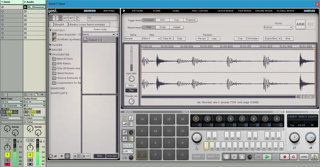
Task: Open the Take 4 dropdown
Action: point(151,39)
